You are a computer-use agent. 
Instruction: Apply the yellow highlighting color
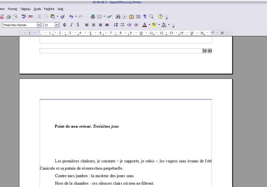point(154,25)
